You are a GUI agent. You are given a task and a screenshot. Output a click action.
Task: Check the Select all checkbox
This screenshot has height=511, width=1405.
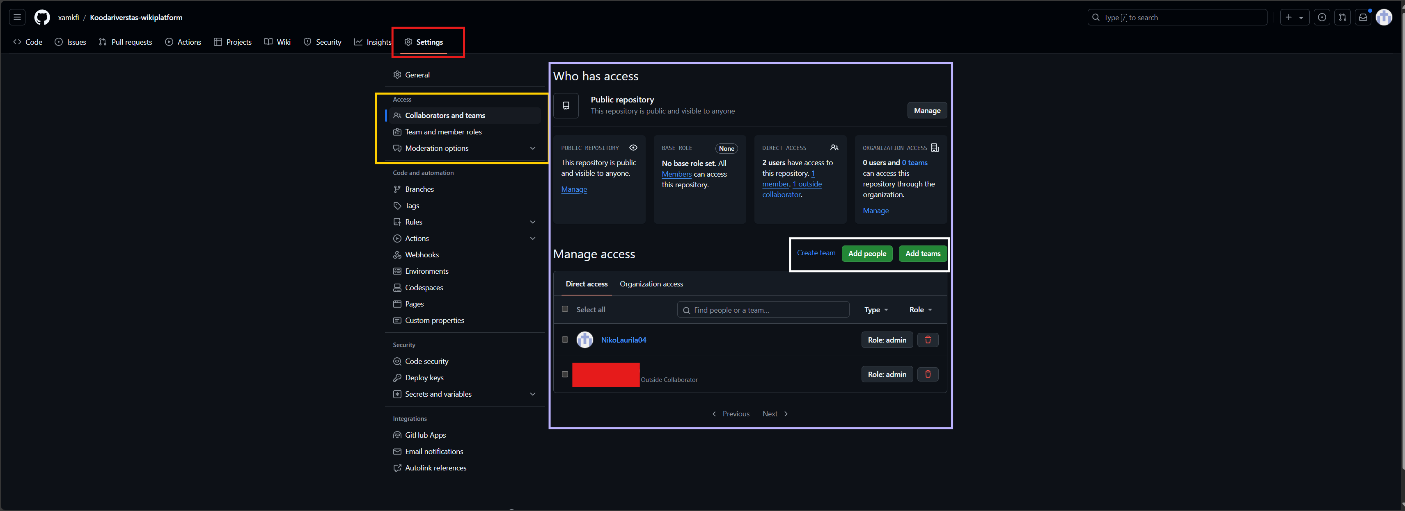565,309
